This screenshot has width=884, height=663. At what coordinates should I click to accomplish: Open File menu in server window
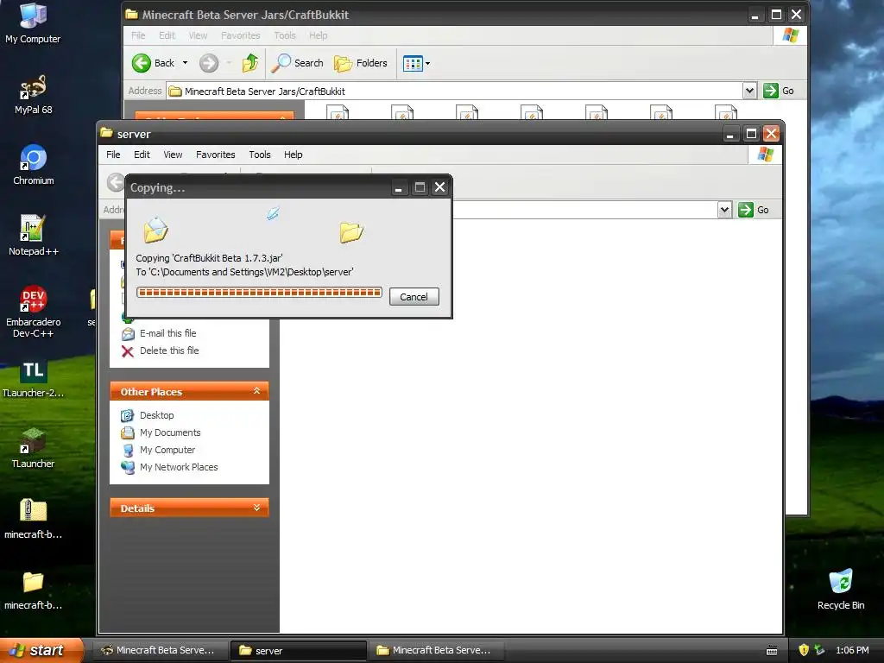click(113, 155)
